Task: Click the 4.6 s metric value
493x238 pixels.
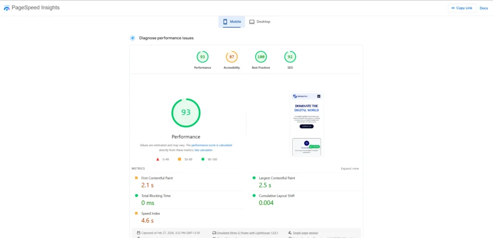Action: [x=147, y=220]
